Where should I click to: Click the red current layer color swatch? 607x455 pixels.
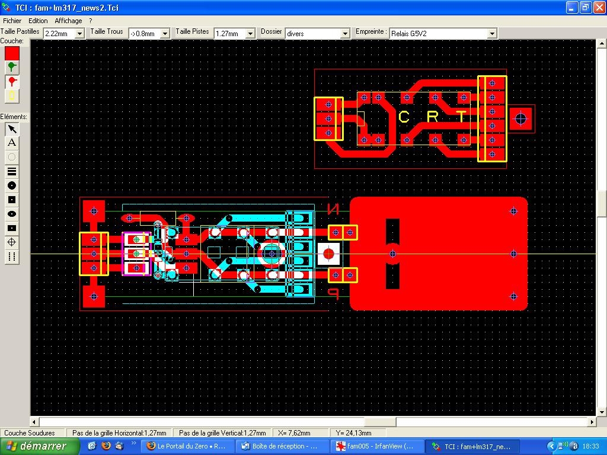pyautogui.click(x=12, y=53)
